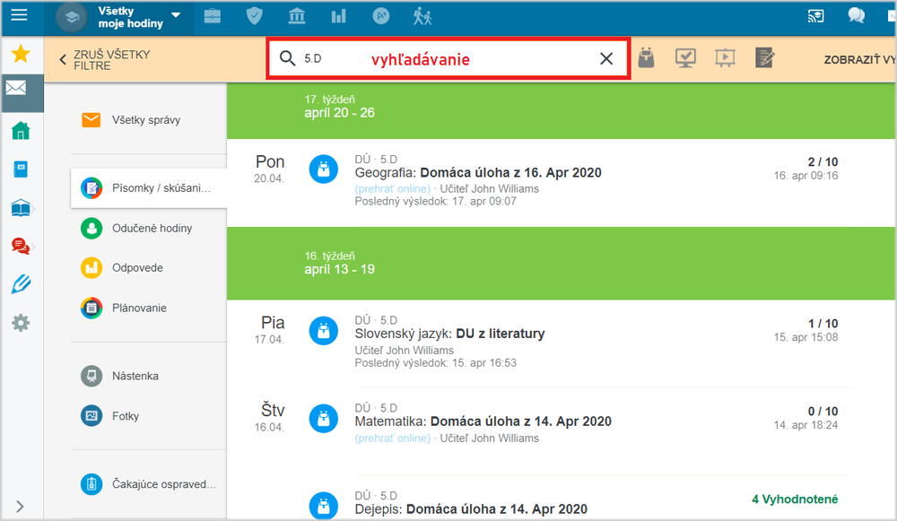Screen dimensions: 897x521
Task: Open the envelope messages sidebar icon
Action: [16, 88]
